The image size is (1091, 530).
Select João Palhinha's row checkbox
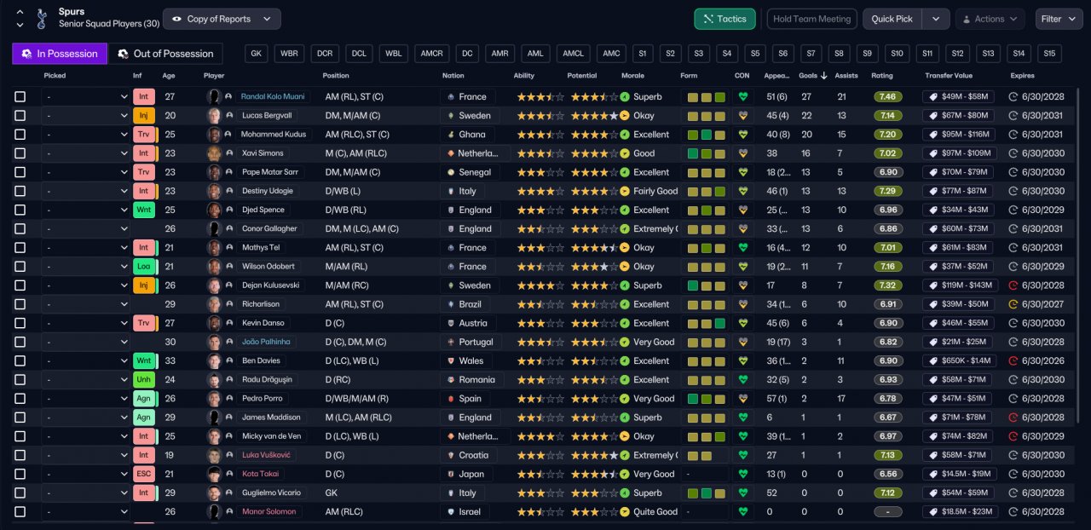click(20, 342)
